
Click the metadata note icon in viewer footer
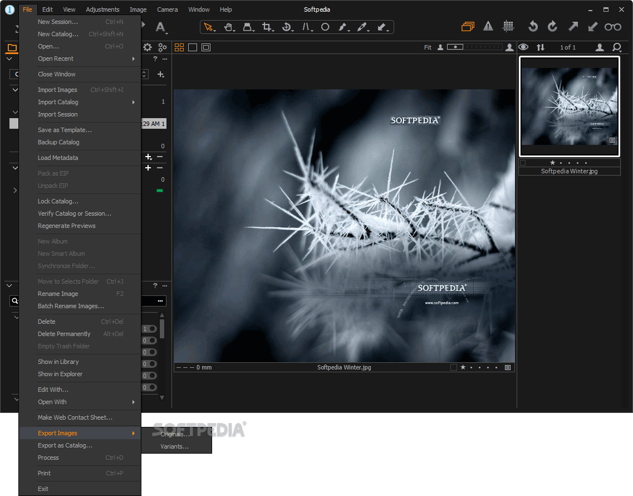pyautogui.click(x=508, y=367)
